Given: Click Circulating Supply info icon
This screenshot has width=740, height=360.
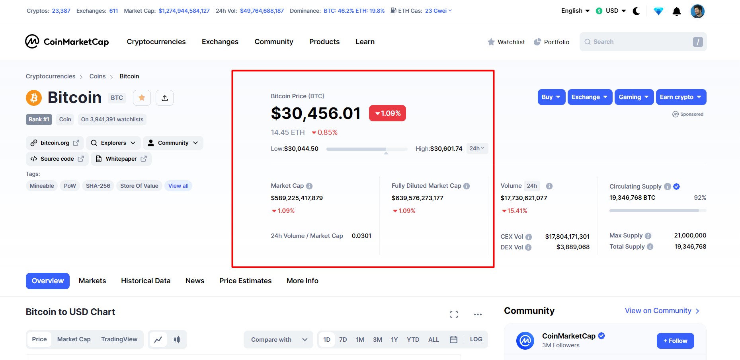Looking at the screenshot, I should coord(668,187).
